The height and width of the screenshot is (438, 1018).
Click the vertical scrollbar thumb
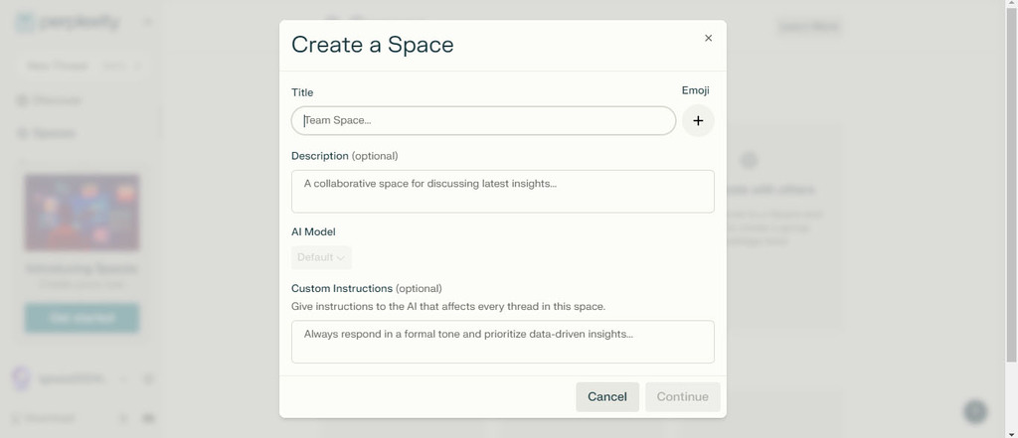point(1011,187)
